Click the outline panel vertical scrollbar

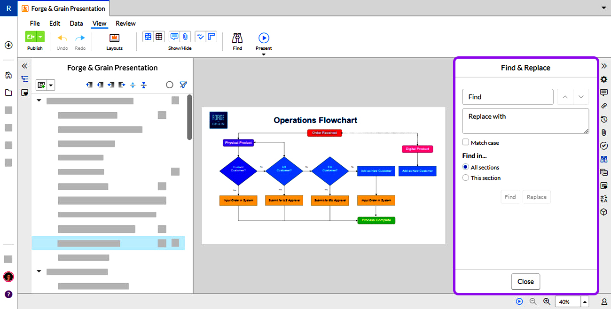pos(189,117)
